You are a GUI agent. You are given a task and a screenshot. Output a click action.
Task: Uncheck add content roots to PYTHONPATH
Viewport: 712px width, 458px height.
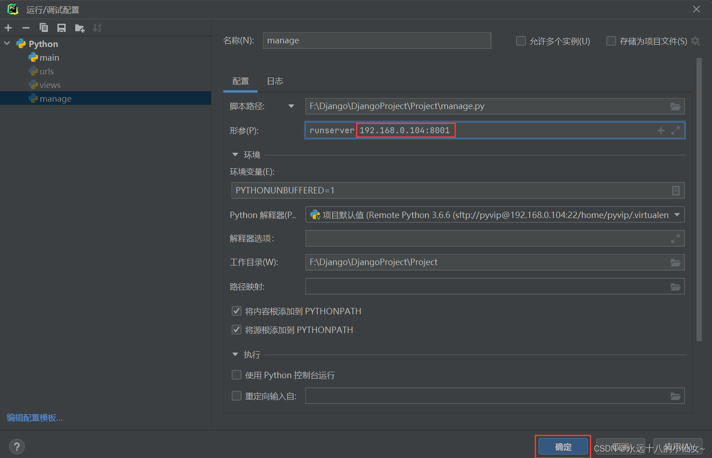coord(237,311)
